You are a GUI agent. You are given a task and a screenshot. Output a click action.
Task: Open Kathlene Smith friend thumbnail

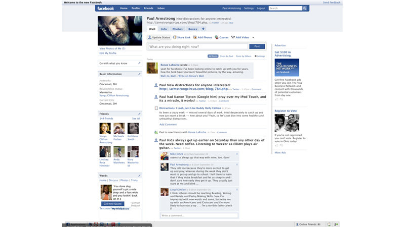point(133,129)
